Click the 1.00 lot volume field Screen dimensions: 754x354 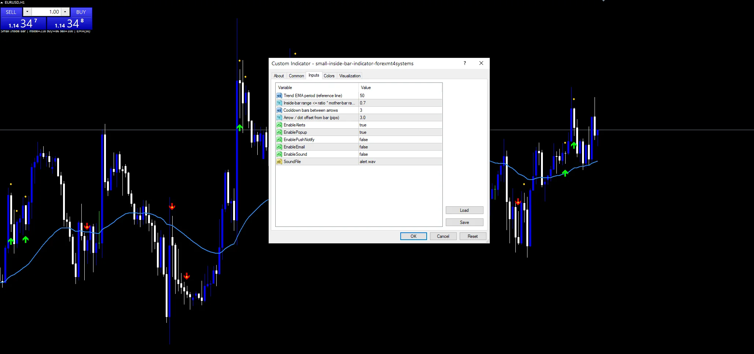46,12
